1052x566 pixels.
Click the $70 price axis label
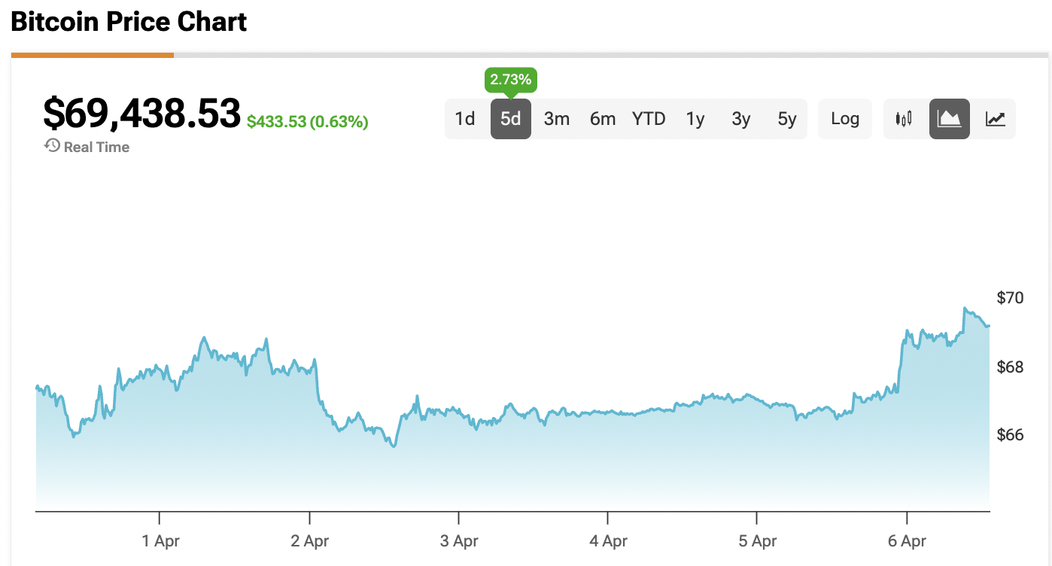1011,298
